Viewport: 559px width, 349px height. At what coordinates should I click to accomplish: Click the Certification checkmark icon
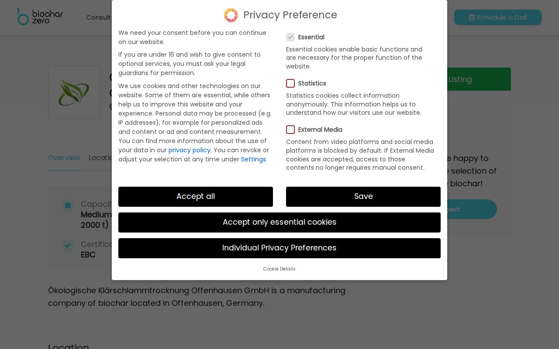68,245
